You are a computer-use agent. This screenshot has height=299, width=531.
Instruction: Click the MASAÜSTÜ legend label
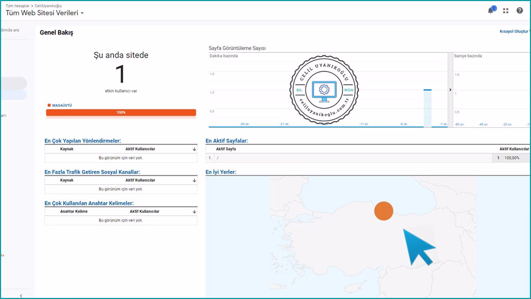click(x=62, y=105)
